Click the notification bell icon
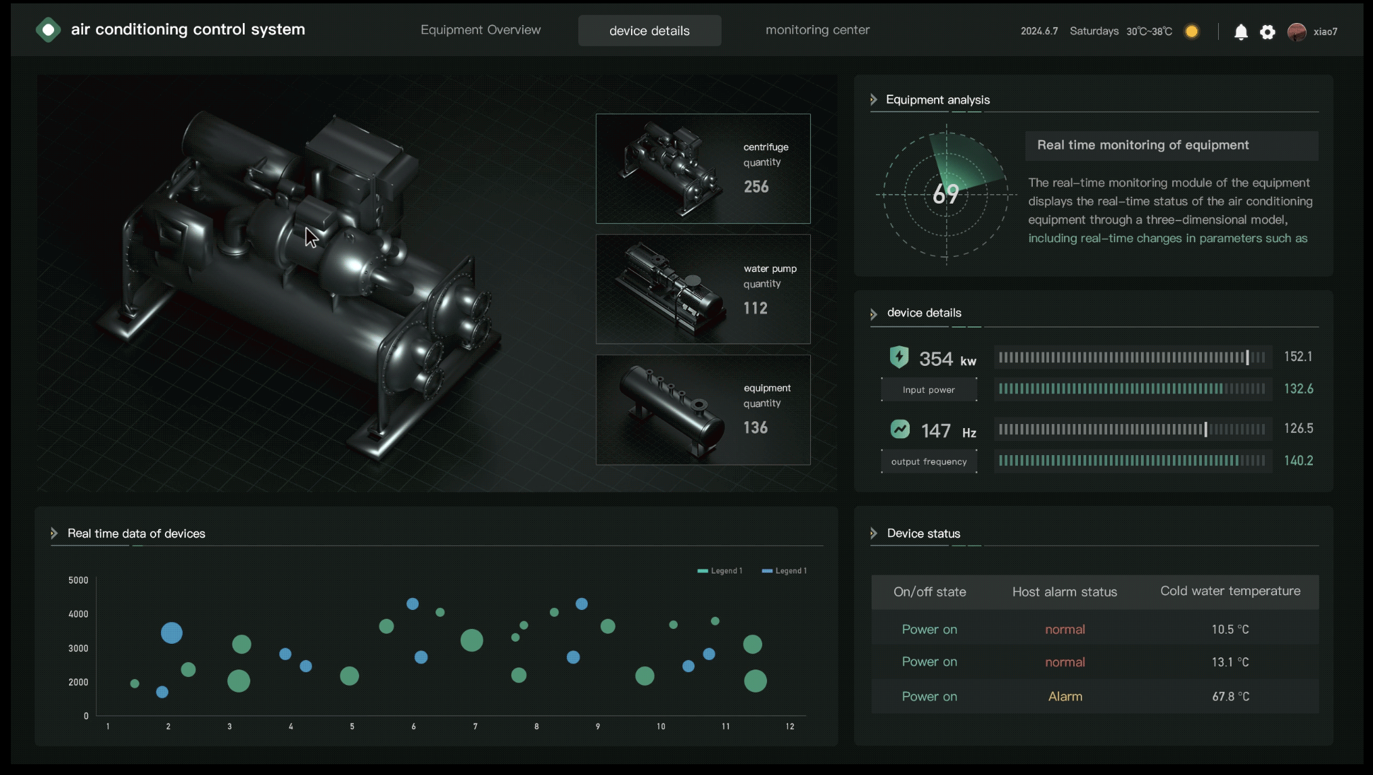 coord(1240,32)
